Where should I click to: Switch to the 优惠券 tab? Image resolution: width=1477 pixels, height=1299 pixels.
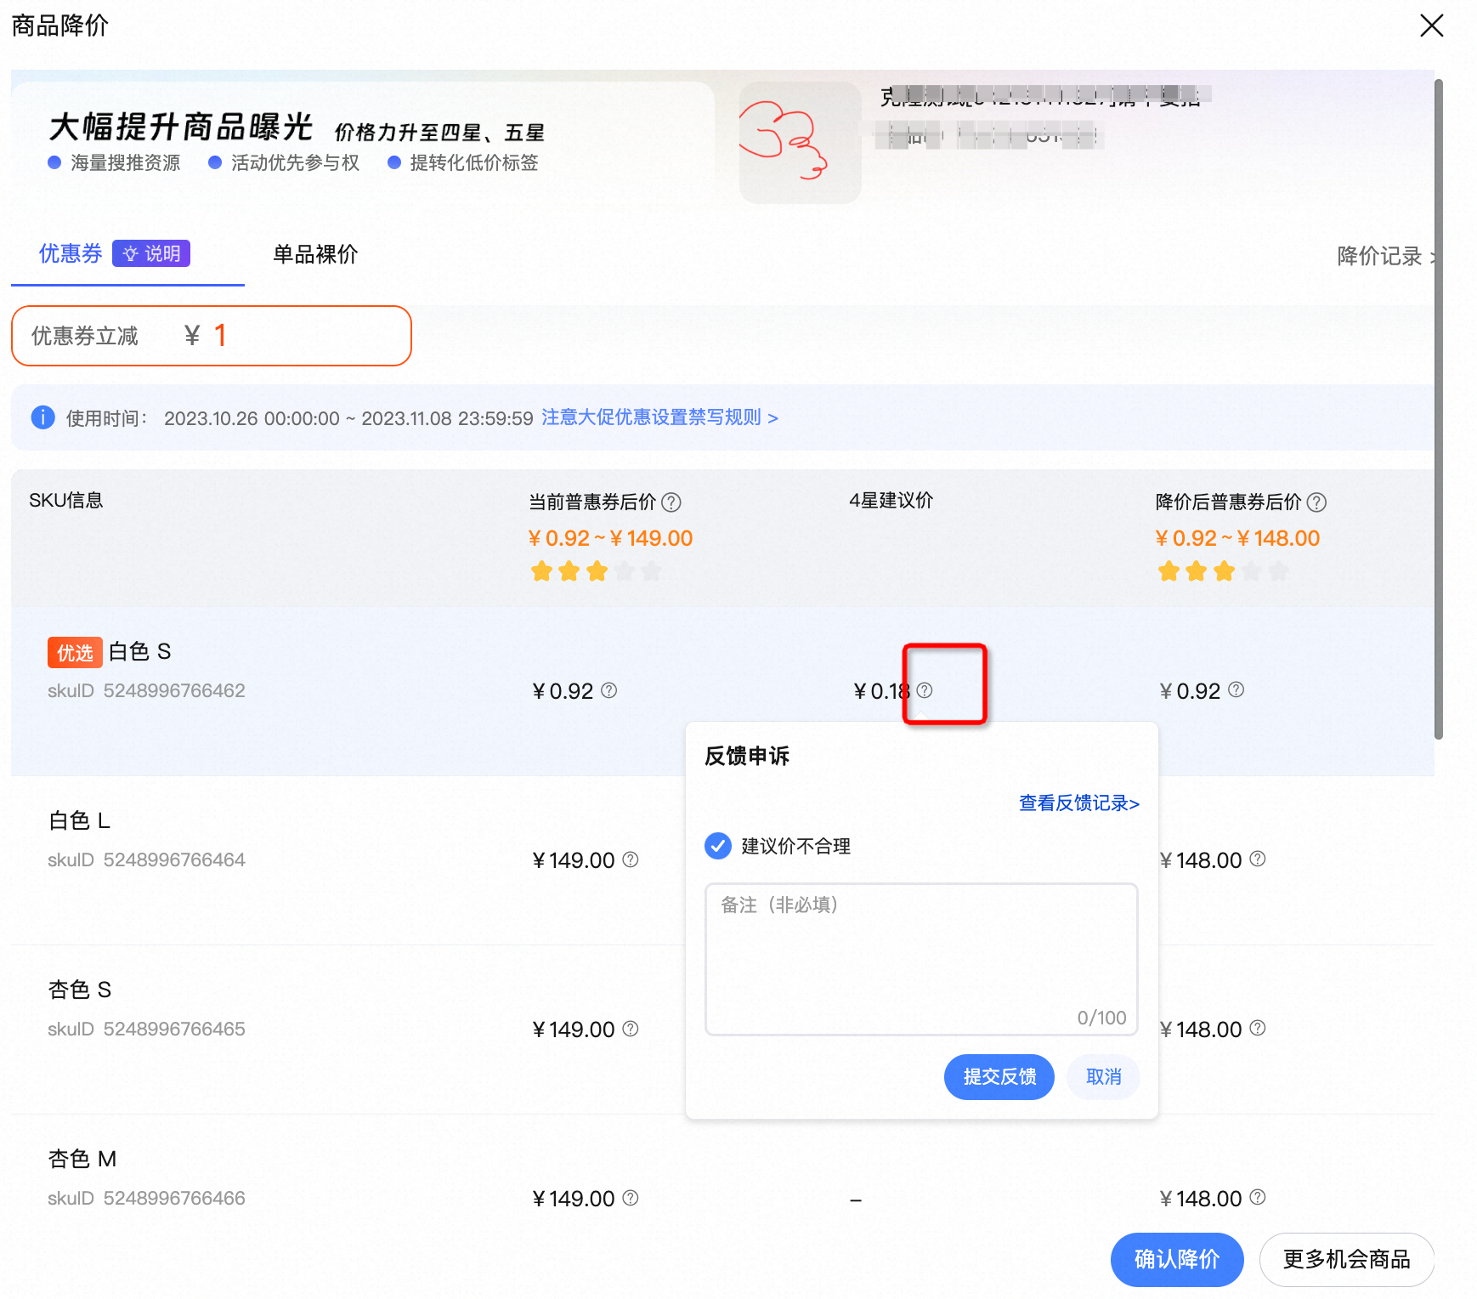tap(71, 253)
